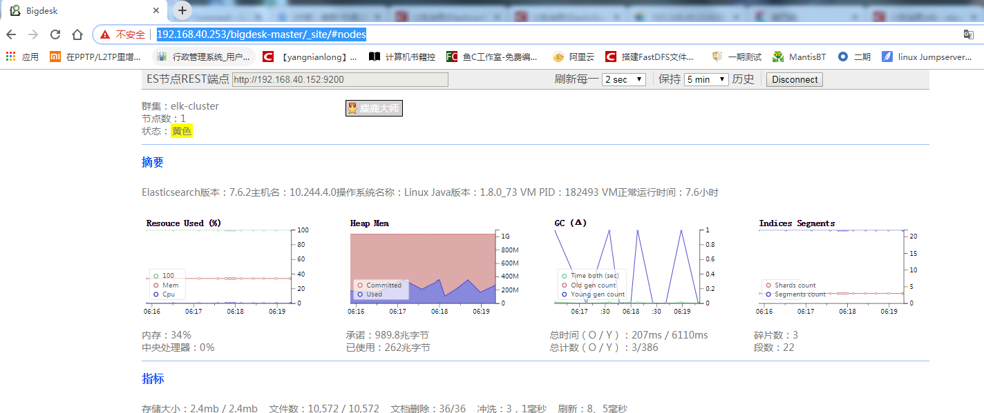The width and height of the screenshot is (984, 413).
Task: Go to the browser home page icon
Action: pyautogui.click(x=77, y=34)
